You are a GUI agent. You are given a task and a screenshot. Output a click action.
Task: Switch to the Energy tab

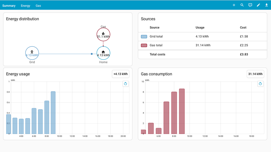(25, 6)
